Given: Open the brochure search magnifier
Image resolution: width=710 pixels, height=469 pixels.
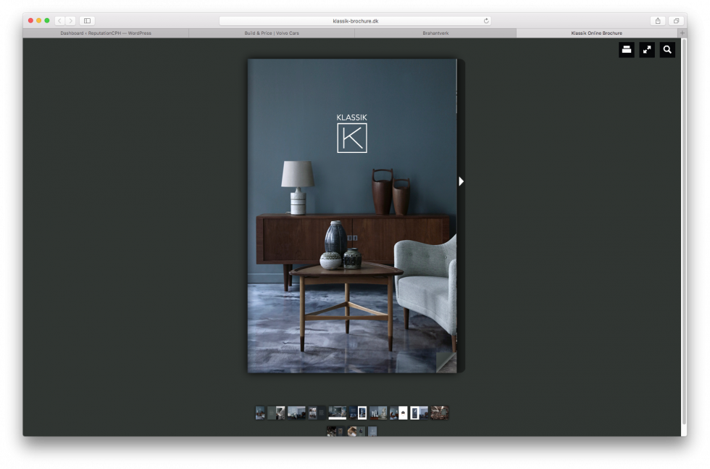Looking at the screenshot, I should click(667, 50).
